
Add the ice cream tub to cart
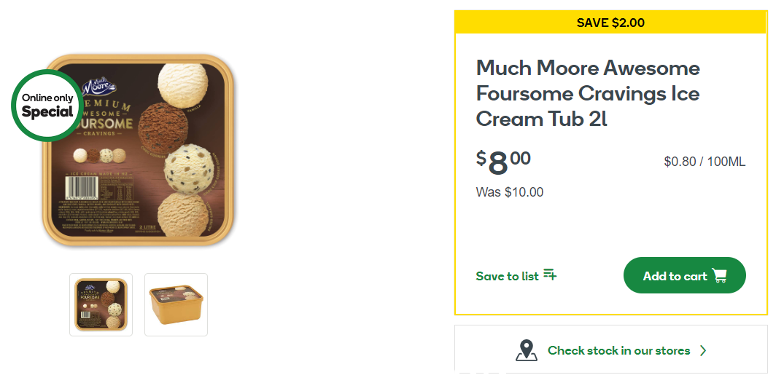coord(685,275)
